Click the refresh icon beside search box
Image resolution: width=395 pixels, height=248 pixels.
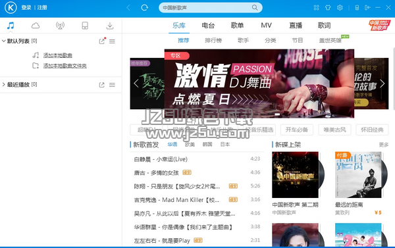[144, 7]
